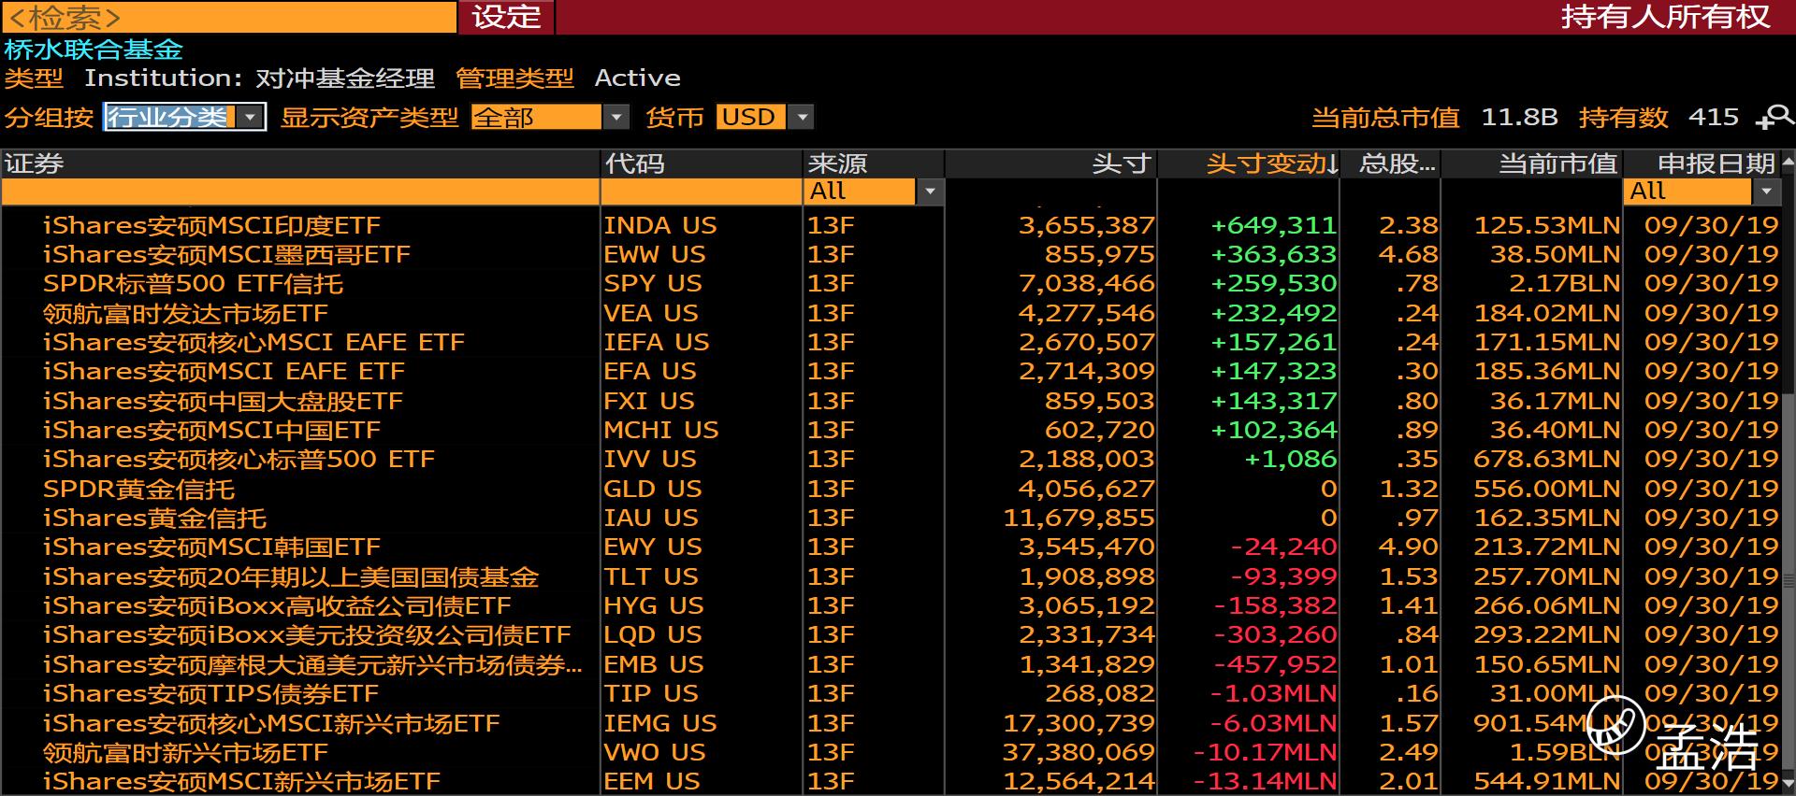Select the iShares安硕核心MSCI新兴市场ETF row
Viewport: 1796px width, 796px height.
pyautogui.click(x=891, y=723)
